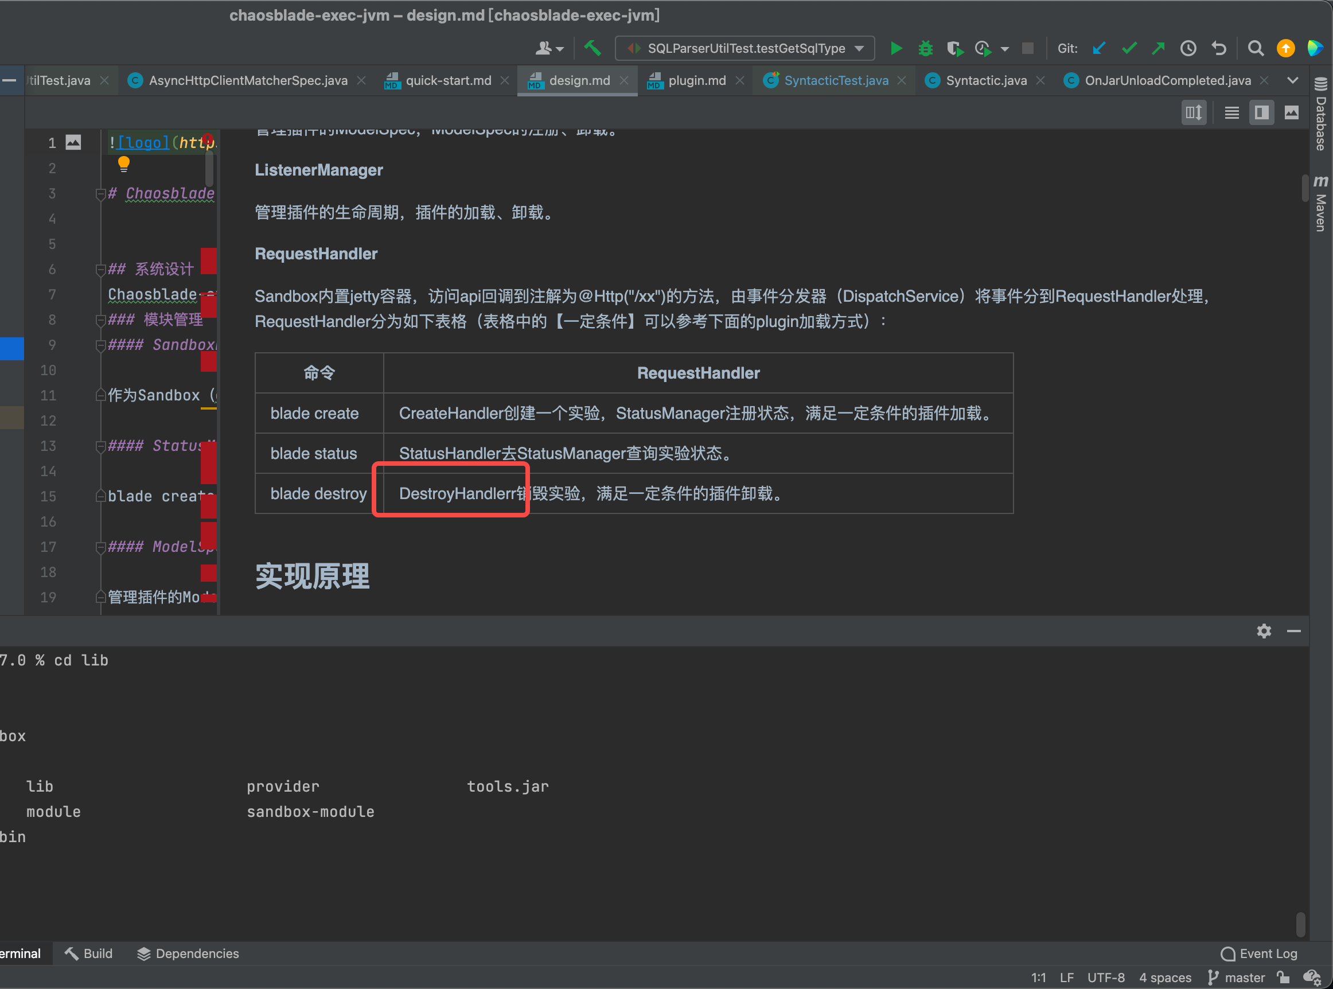
Task: Click Git push arrow icon
Action: (1158, 49)
